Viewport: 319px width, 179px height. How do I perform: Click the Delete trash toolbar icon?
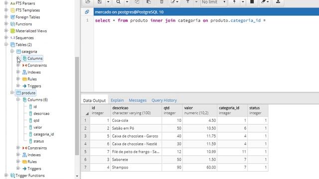(x=161, y=2)
